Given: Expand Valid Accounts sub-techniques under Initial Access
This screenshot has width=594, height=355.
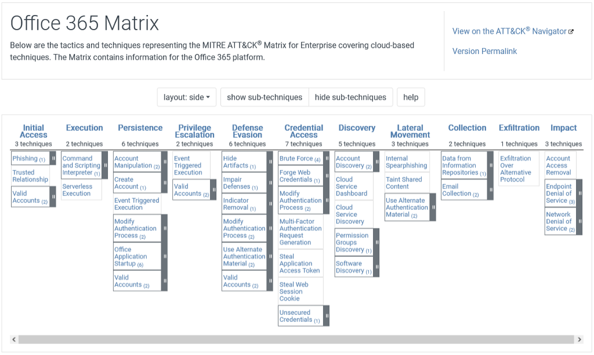Looking at the screenshot, I should [x=53, y=197].
